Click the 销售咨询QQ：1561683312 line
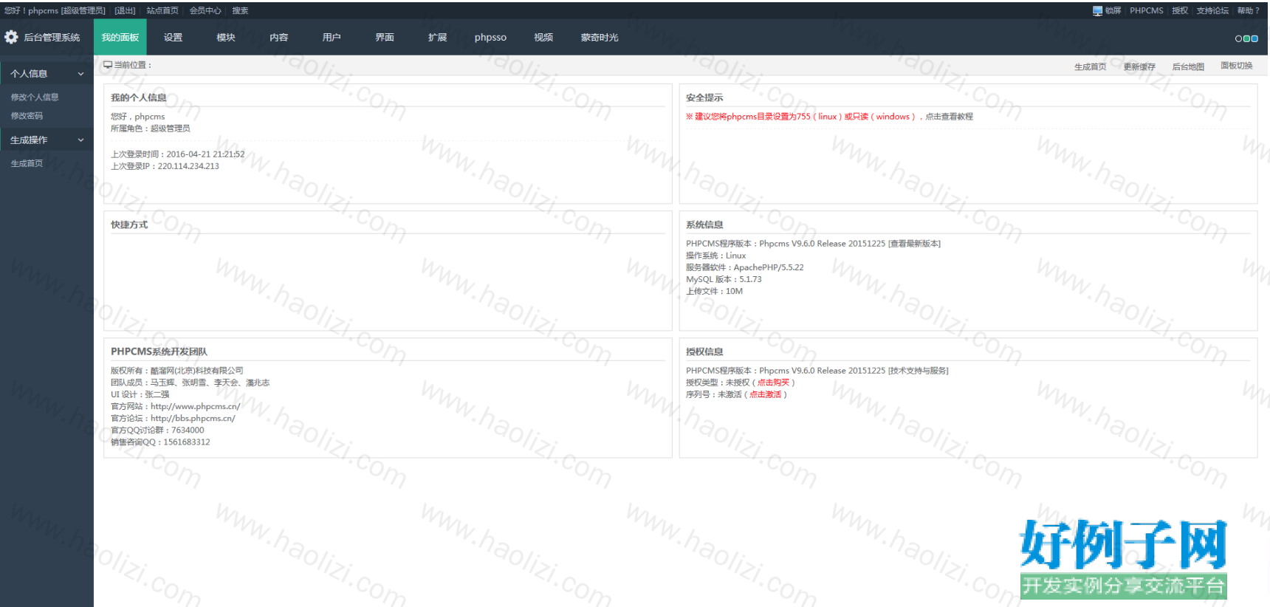This screenshot has width=1270, height=607. 160,442
